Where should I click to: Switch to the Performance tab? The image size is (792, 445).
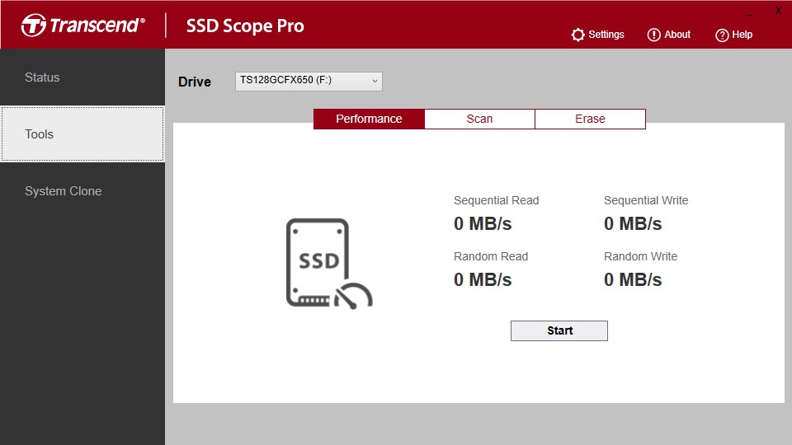pos(369,119)
